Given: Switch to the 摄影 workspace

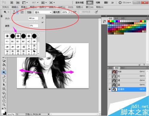Looking at the screenshot, I should coord(106,3).
